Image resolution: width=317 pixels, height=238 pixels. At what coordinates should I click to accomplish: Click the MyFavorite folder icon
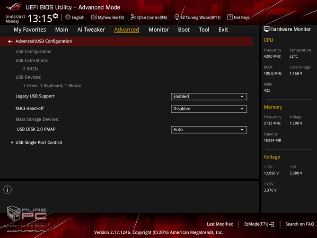[94, 17]
